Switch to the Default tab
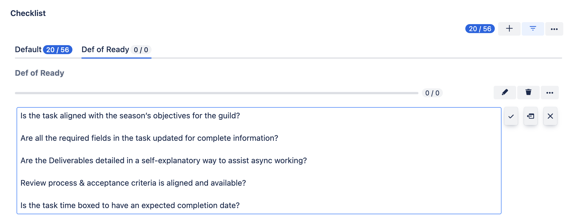The height and width of the screenshot is (219, 570). [28, 50]
